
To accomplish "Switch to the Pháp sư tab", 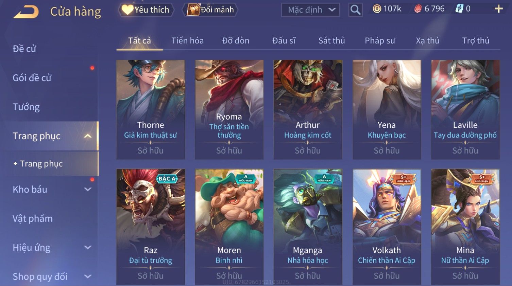I will [380, 41].
